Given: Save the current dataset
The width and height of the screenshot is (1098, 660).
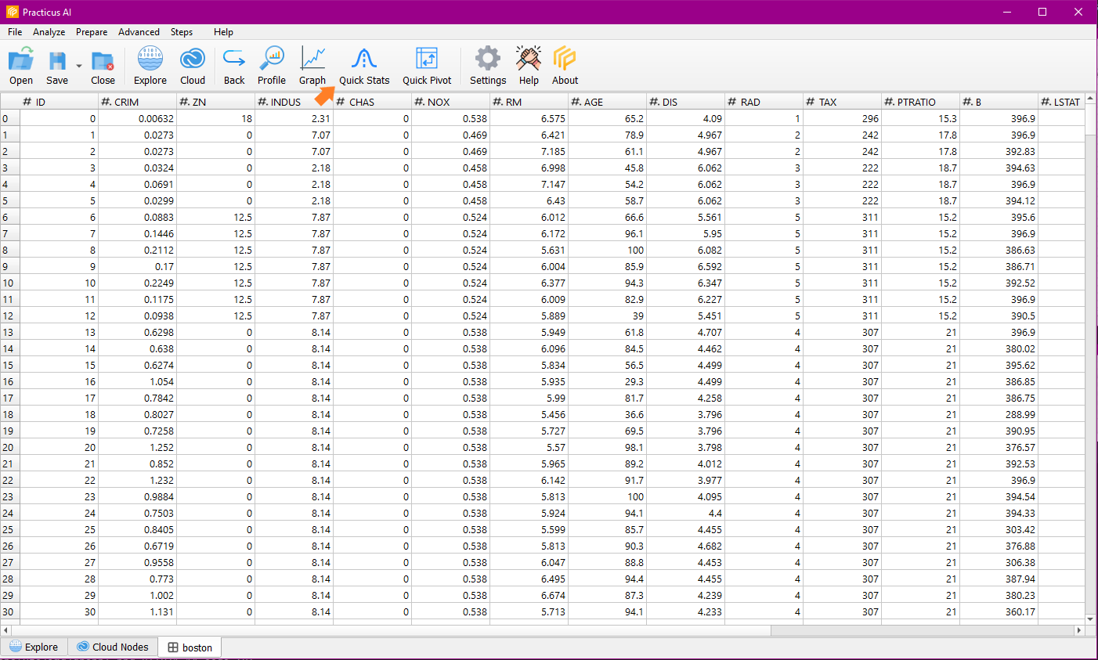Looking at the screenshot, I should [56, 66].
